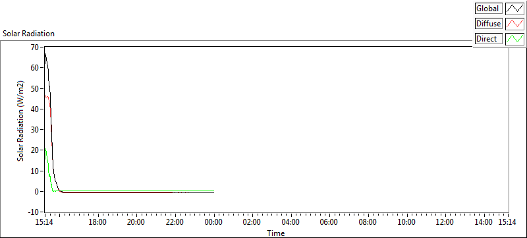Click the 12:00 time tick label
The width and height of the screenshot is (527, 238).
click(x=445, y=222)
